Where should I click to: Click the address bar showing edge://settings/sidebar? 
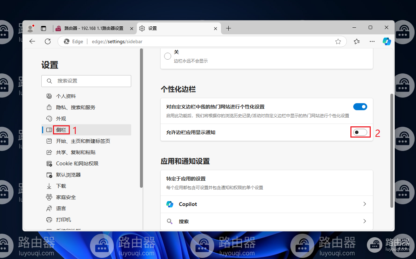point(202,41)
